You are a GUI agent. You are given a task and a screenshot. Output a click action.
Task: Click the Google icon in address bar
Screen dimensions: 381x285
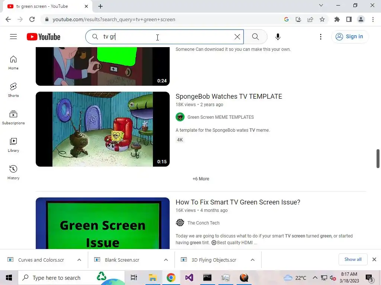pos(286,19)
